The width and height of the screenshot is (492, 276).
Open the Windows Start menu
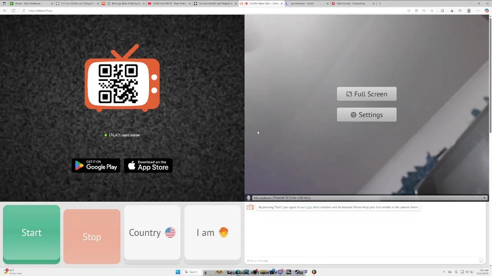(178, 272)
